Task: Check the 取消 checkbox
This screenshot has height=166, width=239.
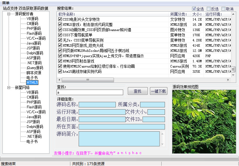Action: [223, 9]
